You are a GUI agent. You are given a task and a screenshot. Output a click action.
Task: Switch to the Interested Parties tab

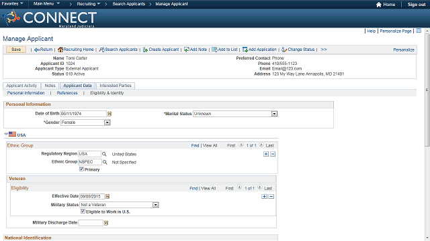(x=116, y=86)
